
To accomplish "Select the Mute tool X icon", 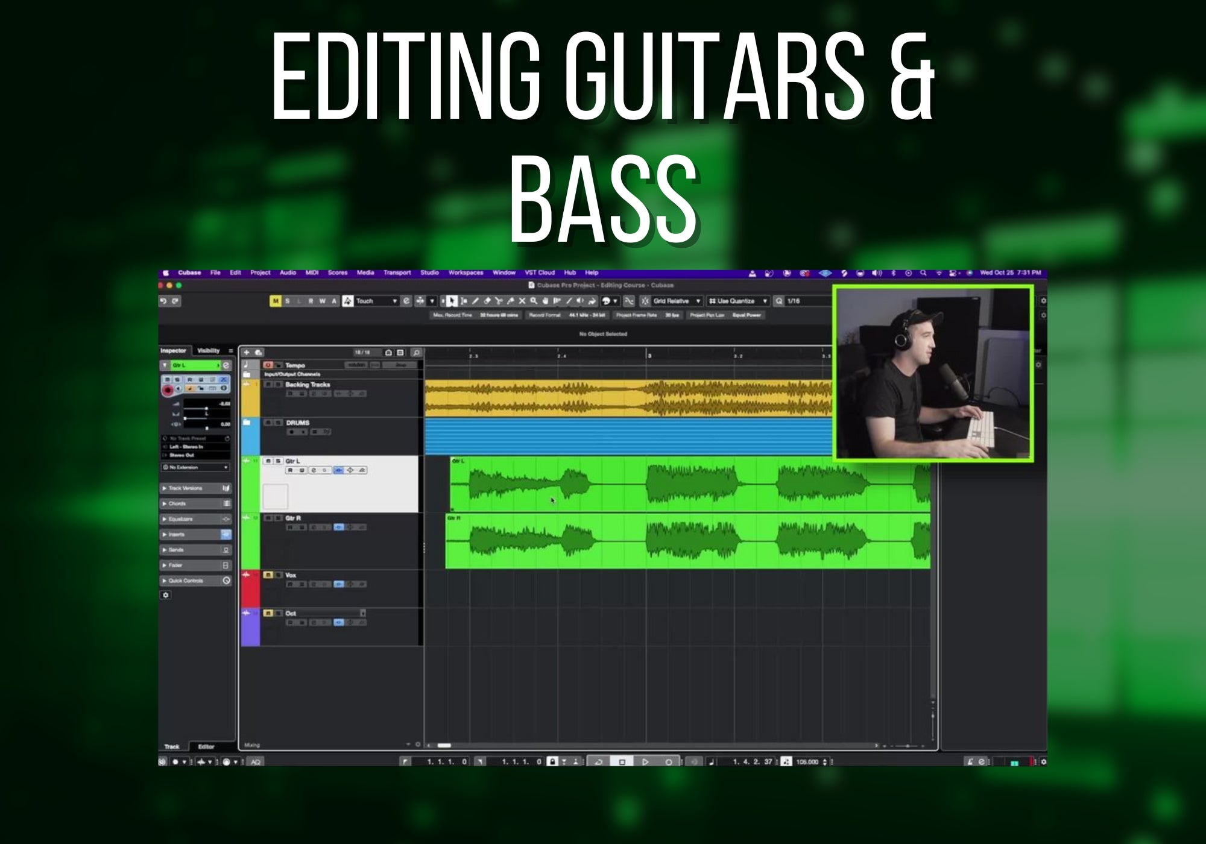I will tap(522, 301).
